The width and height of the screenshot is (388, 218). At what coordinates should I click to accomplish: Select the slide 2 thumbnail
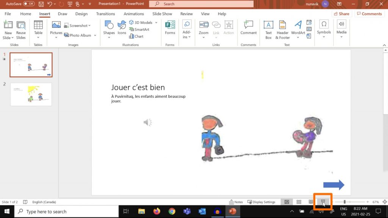point(31,94)
